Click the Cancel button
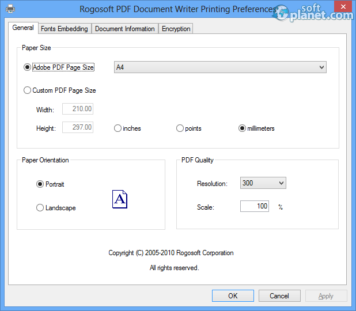This screenshot has height=311, width=356. tap(279, 296)
